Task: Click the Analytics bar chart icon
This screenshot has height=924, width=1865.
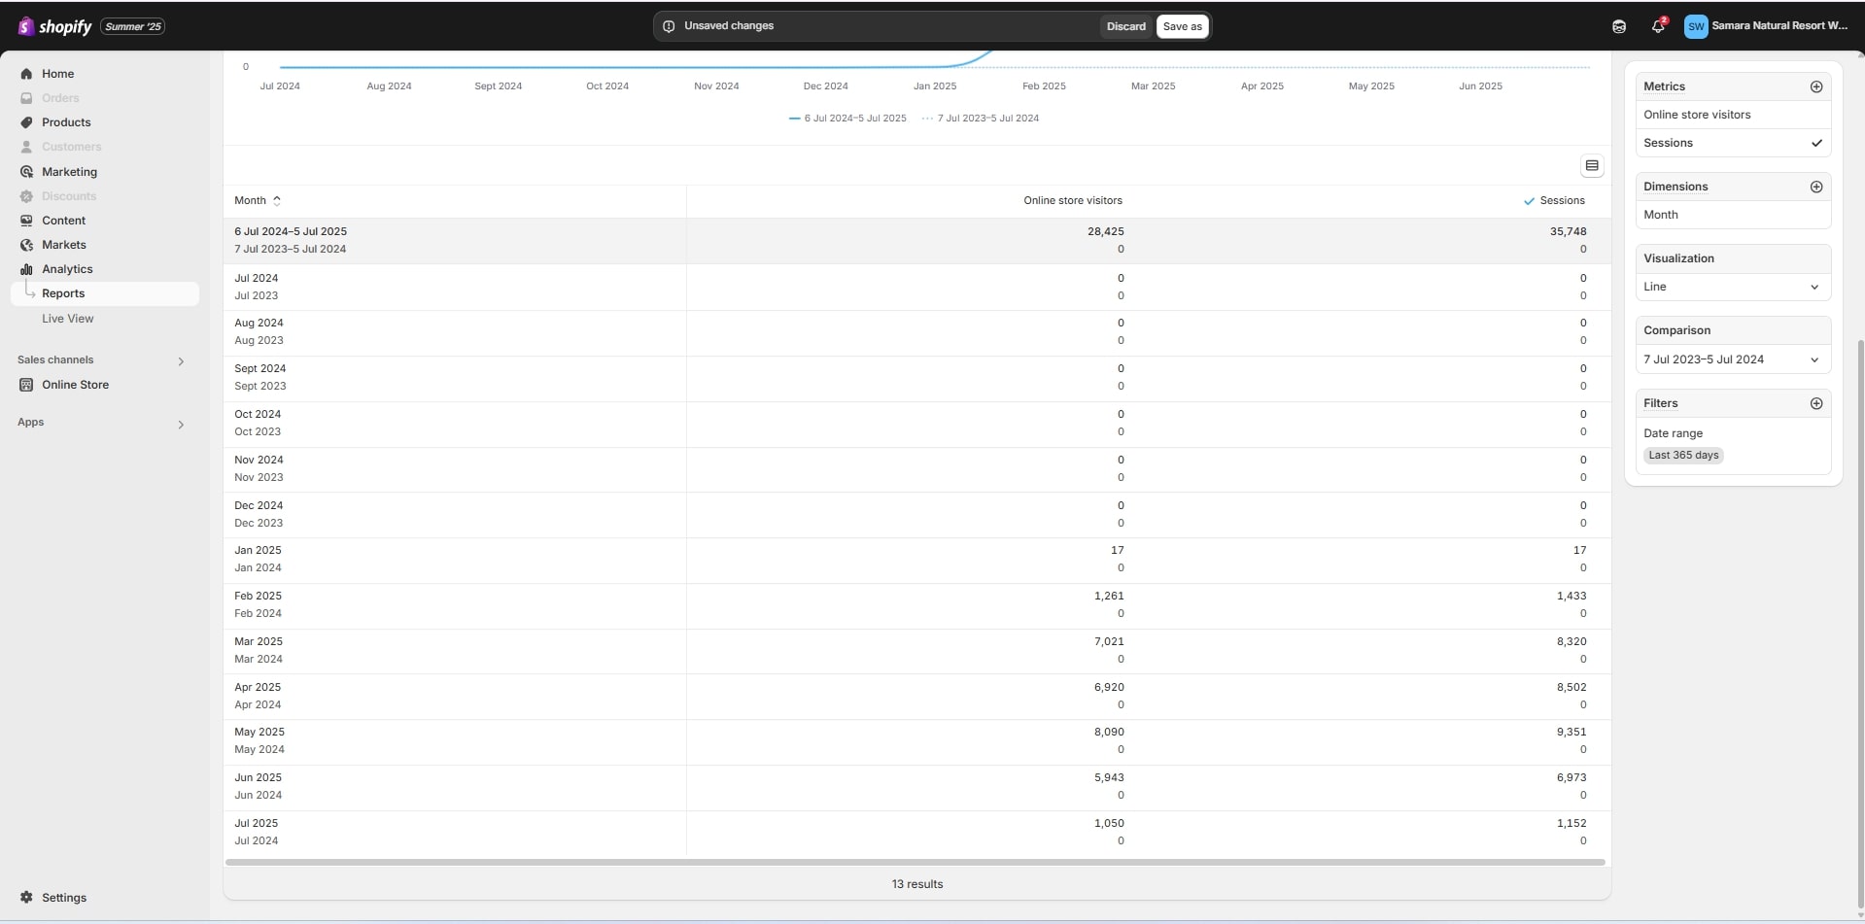Action: pos(26,269)
